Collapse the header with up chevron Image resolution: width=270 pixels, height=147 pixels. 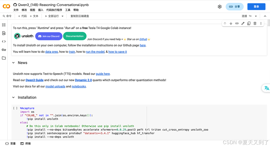[x=265, y=16]
